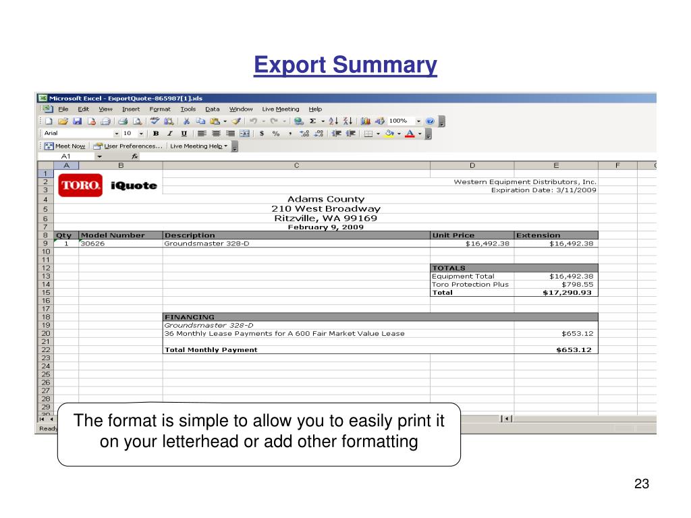Open the AutoSum dropdown arrow

[x=323, y=121]
